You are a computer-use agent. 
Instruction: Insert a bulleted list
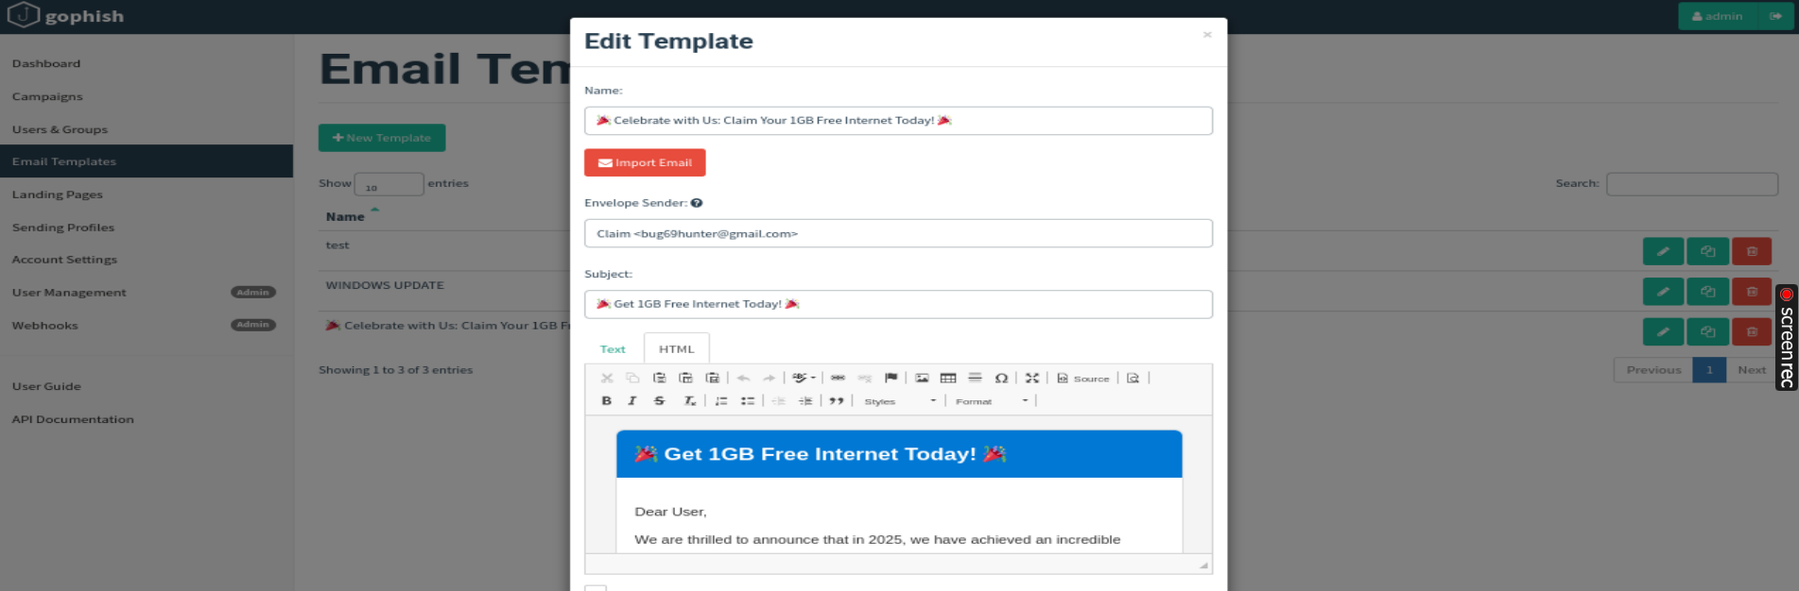(748, 400)
